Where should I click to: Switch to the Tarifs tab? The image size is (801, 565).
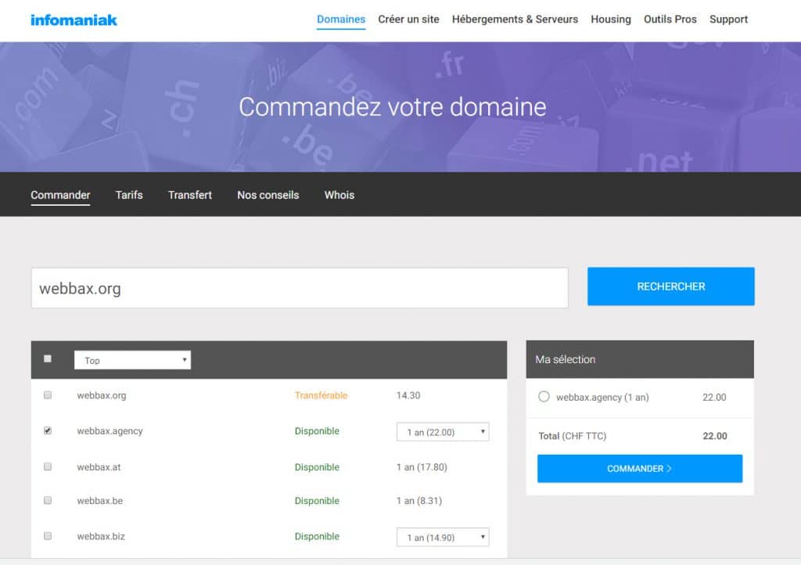tap(129, 195)
